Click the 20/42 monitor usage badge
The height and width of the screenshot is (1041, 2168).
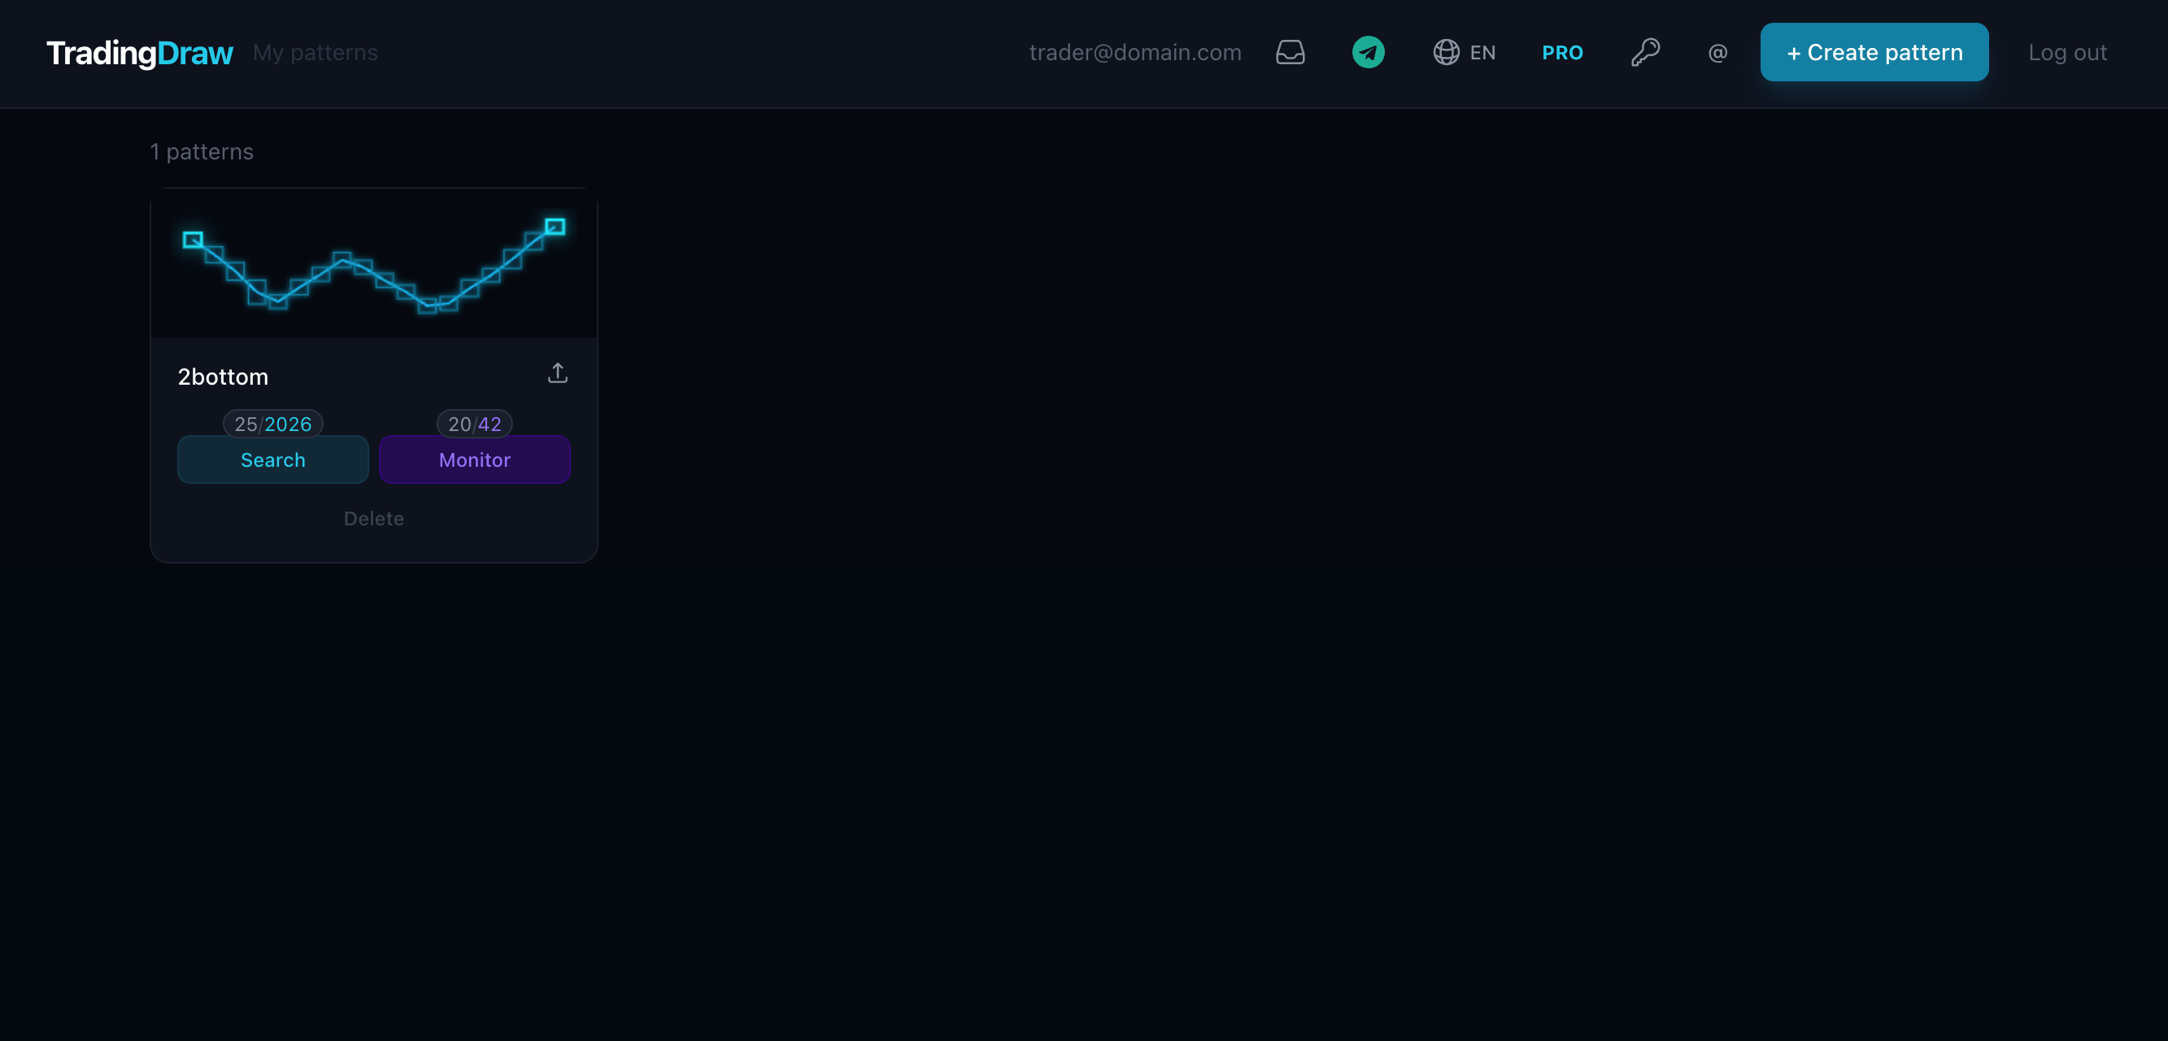(475, 425)
